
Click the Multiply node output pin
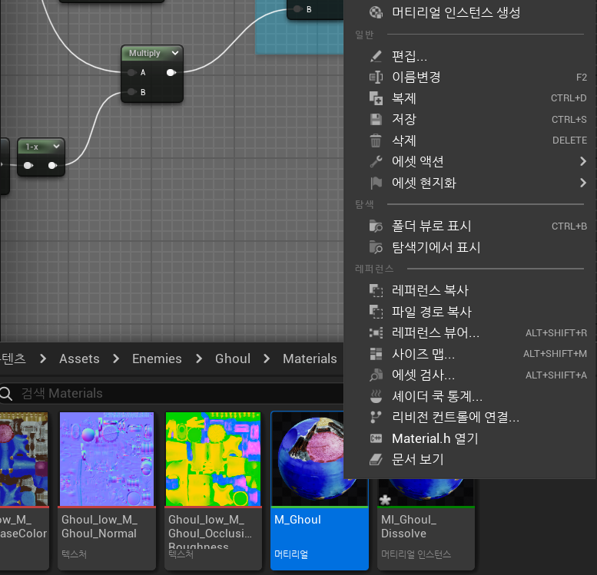pos(171,72)
